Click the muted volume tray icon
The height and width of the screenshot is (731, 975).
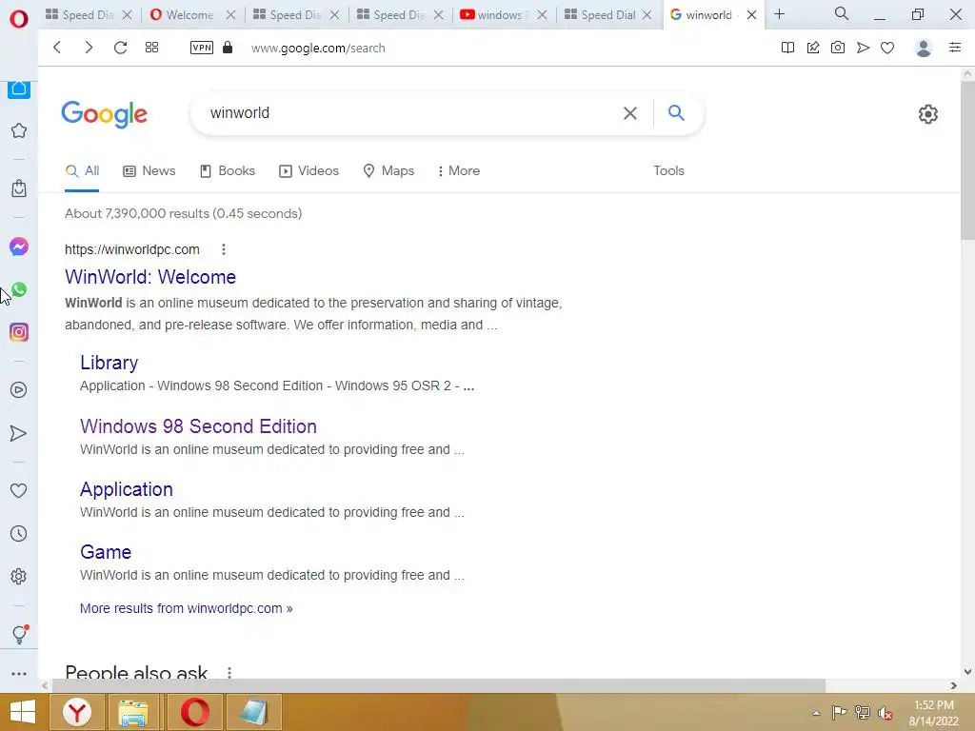click(885, 713)
